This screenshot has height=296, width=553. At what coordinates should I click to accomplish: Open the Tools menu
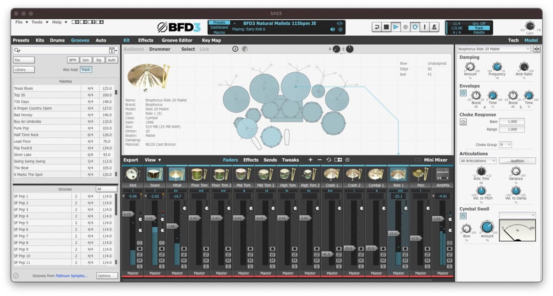(39, 22)
